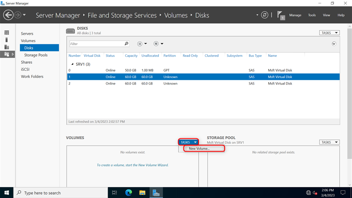The width and height of the screenshot is (352, 198).
Task: Open Work Folders in the side navigation
Action: pyautogui.click(x=32, y=77)
